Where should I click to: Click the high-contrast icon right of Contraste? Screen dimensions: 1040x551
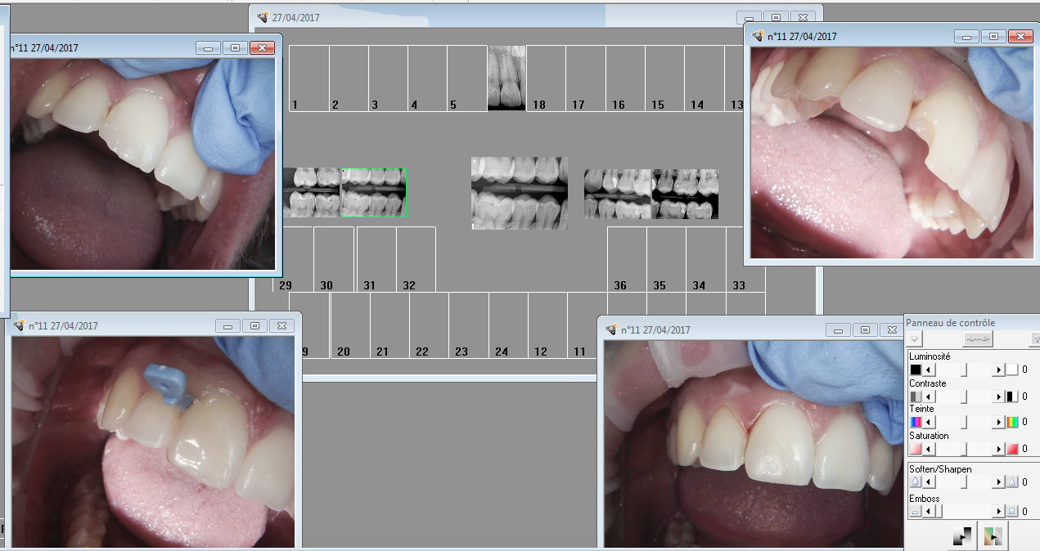click(1012, 396)
